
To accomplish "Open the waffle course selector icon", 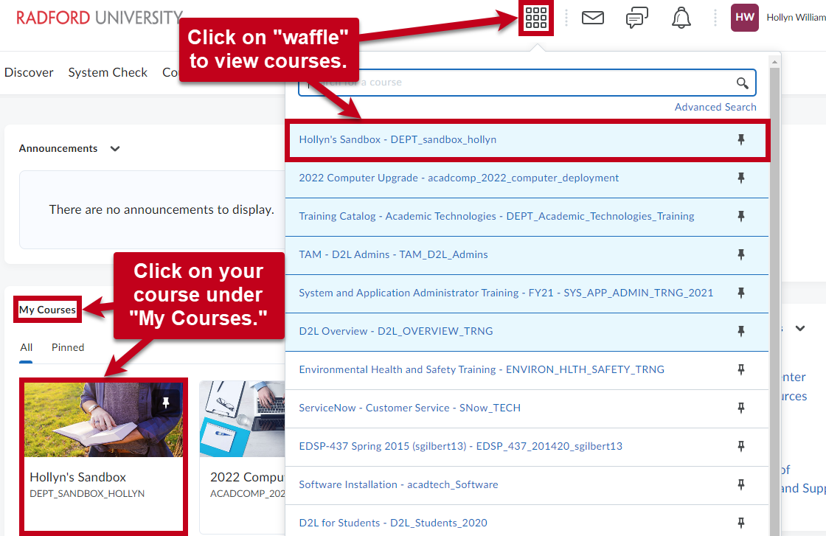I will 536,18.
